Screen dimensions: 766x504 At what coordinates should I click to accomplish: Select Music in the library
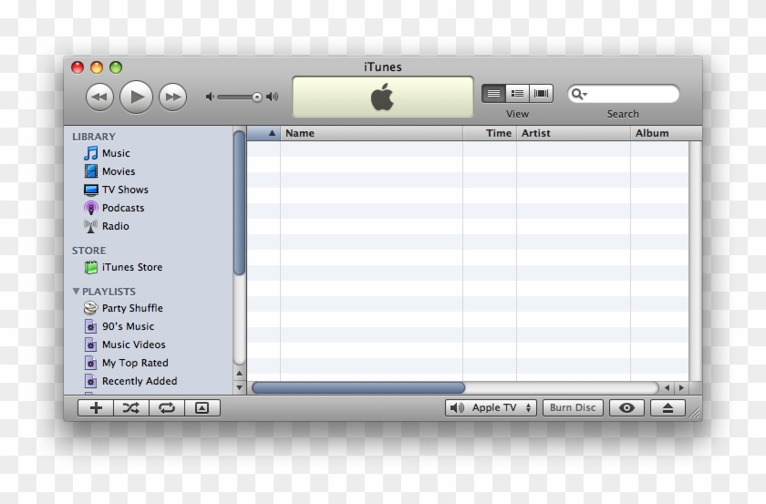(148, 153)
